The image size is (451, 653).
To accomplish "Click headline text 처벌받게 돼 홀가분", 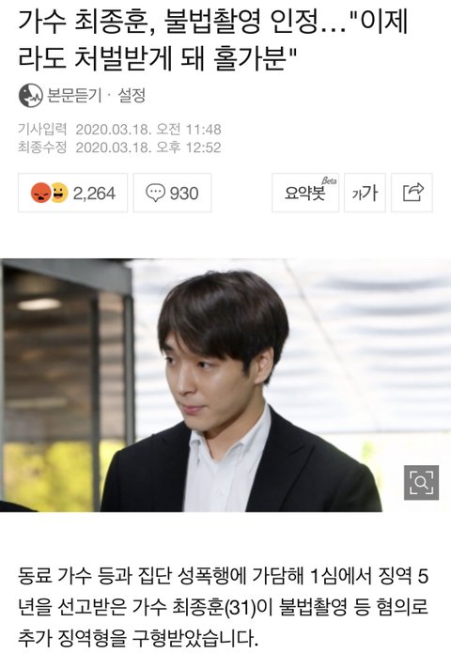I will coord(180,56).
